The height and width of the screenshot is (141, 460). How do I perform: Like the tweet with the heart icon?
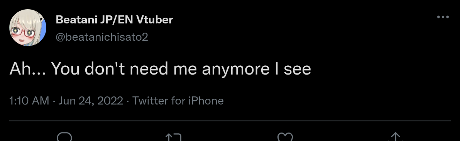pos(285,137)
